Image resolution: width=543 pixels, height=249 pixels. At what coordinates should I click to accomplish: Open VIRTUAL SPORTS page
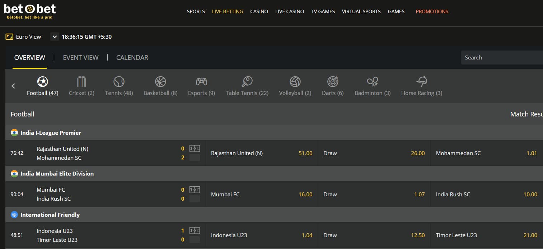tap(361, 11)
